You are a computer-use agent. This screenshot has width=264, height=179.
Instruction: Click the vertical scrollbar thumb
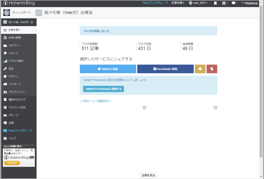click(261, 82)
